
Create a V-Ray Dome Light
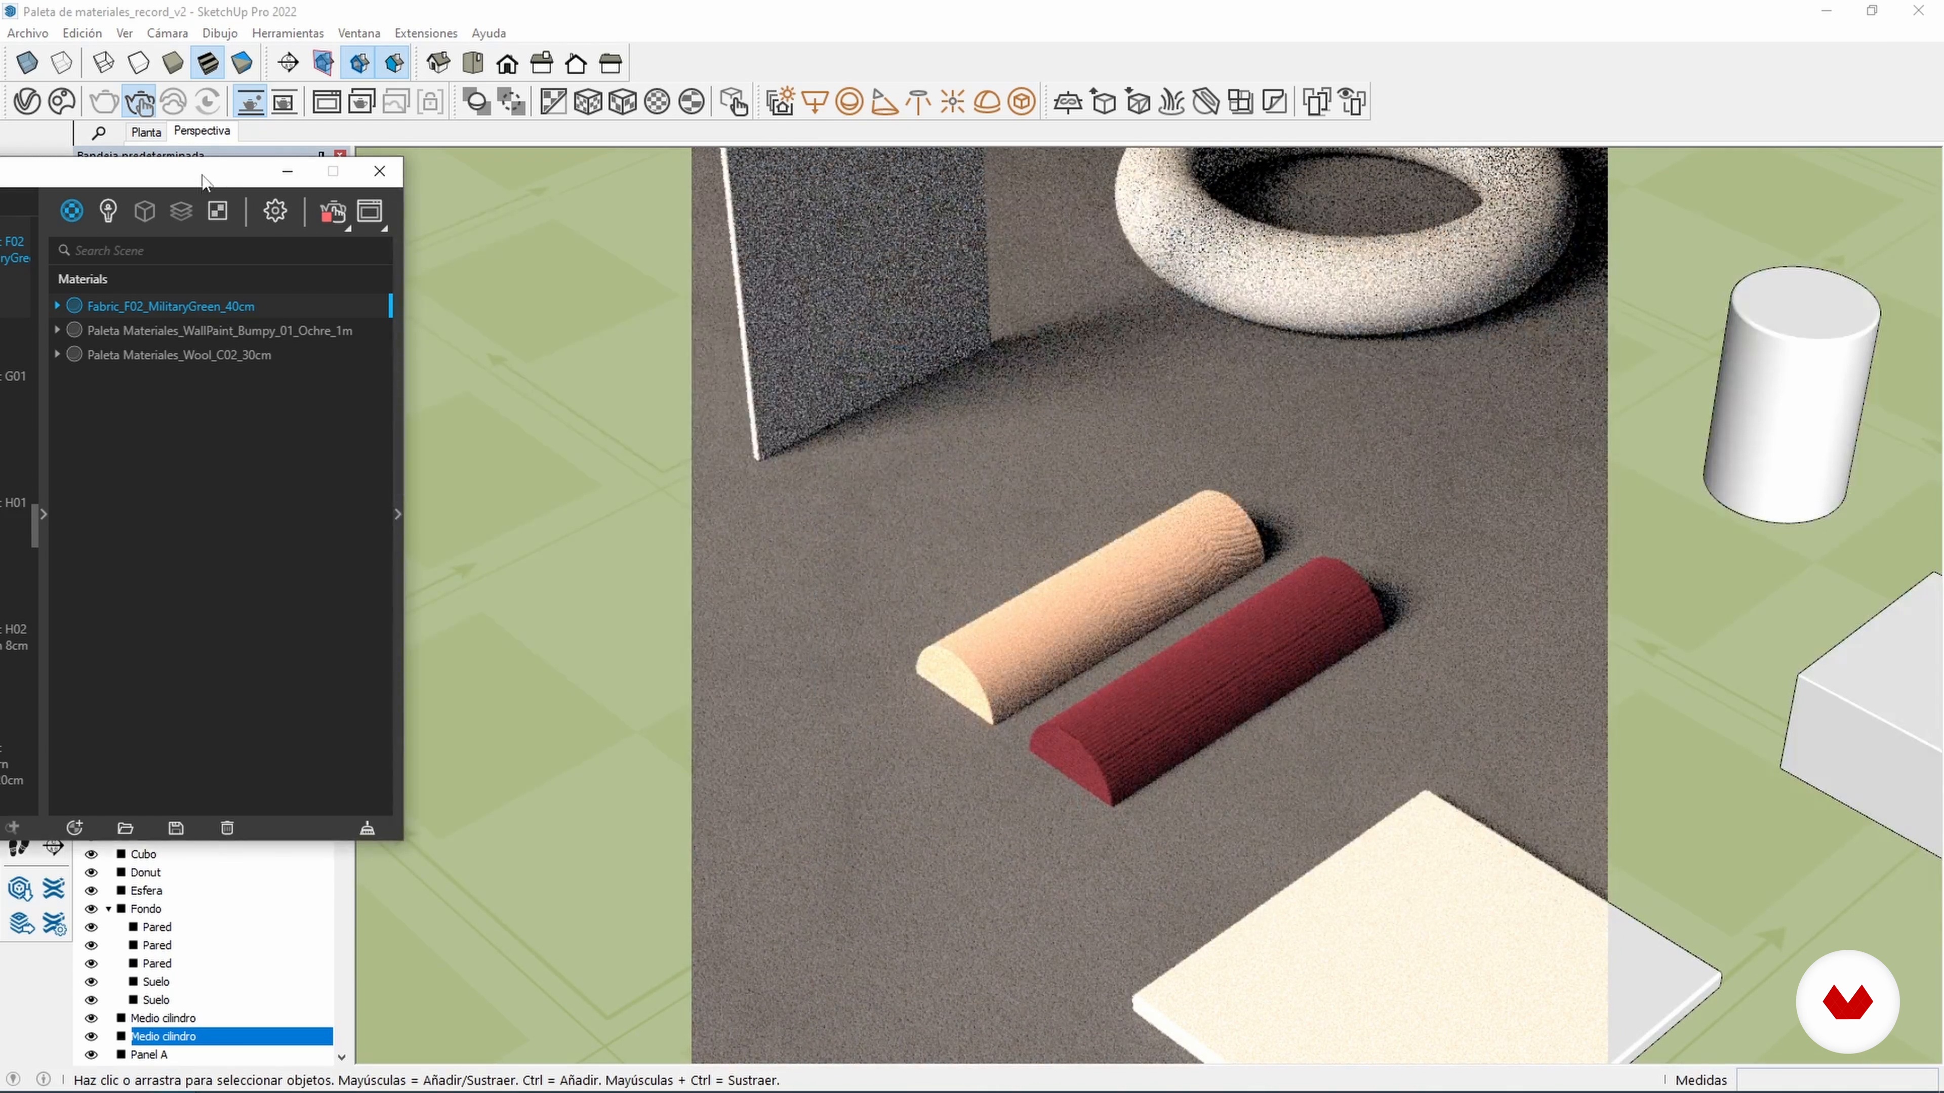pos(987,101)
